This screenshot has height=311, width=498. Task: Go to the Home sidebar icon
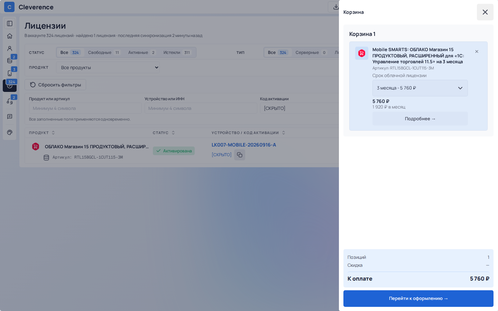[x=10, y=36]
